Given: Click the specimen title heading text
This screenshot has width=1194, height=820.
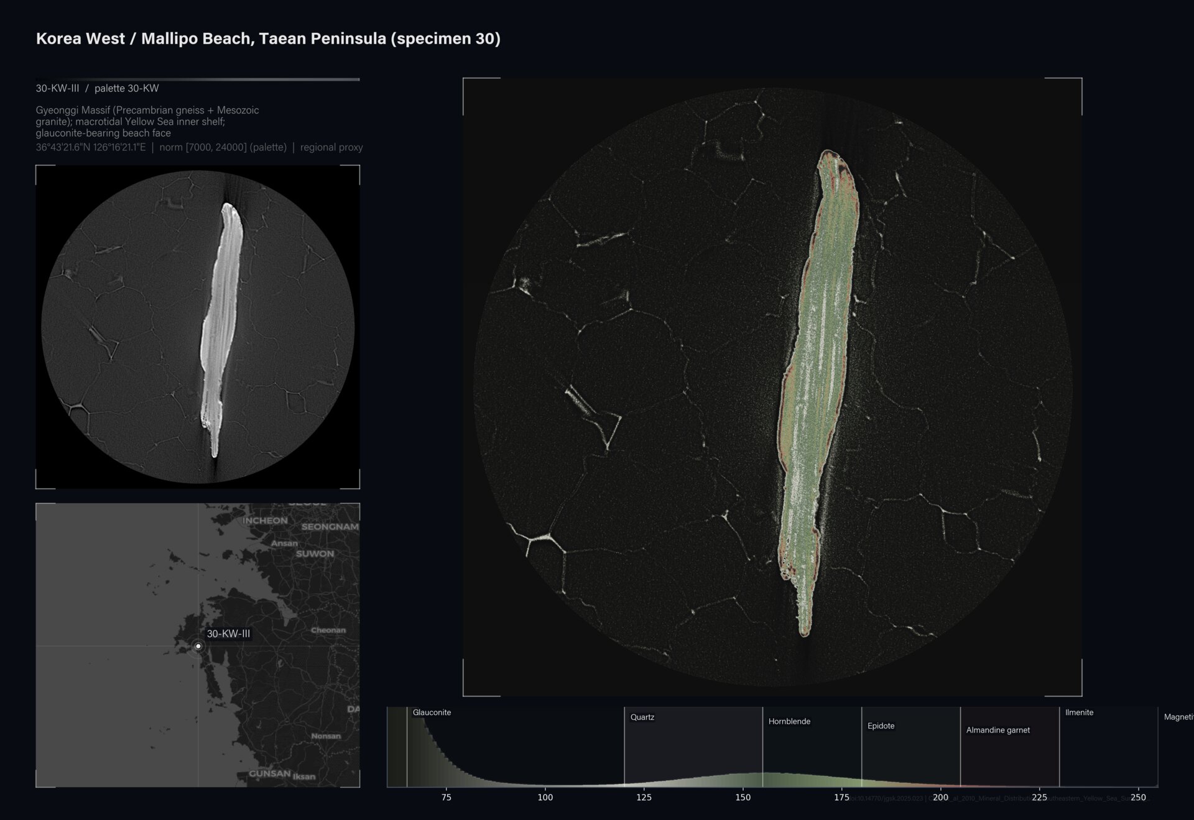Looking at the screenshot, I should pos(268,39).
